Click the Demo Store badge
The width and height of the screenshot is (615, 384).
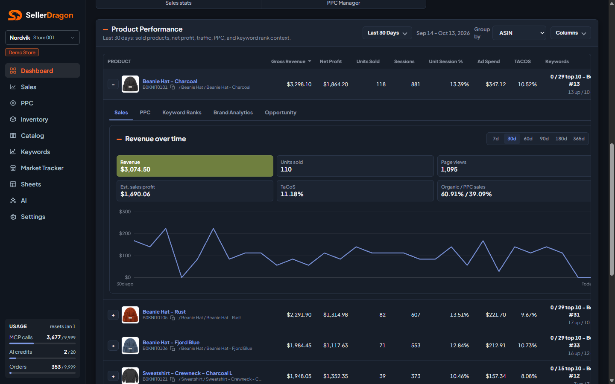coord(22,52)
